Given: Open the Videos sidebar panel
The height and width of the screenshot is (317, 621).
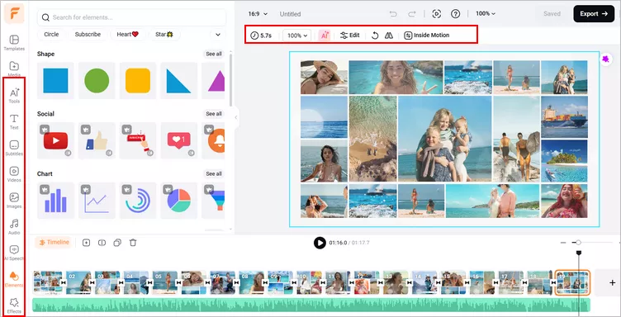Looking at the screenshot, I should 14,174.
